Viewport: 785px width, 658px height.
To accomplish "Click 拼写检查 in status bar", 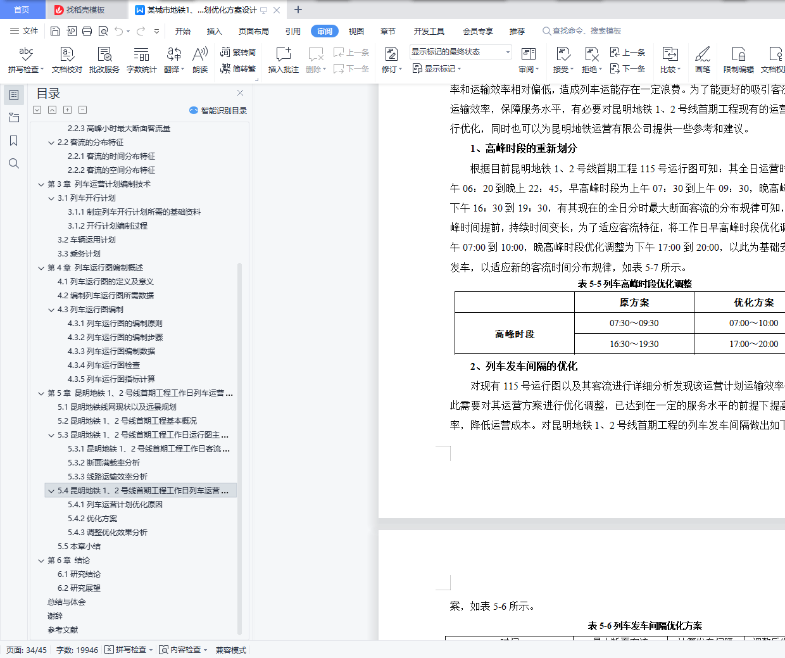I will pos(129,650).
